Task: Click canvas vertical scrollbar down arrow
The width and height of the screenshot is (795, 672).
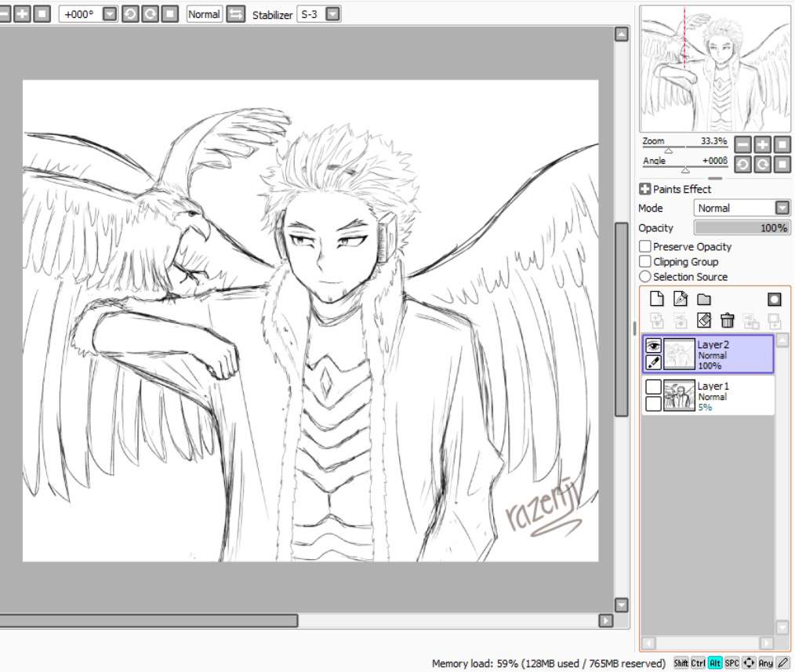Action: [622, 605]
